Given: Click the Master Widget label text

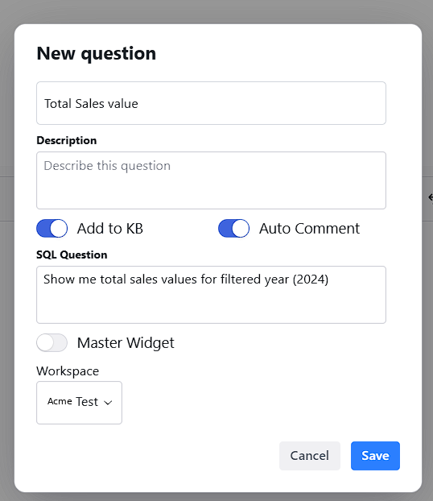Looking at the screenshot, I should (x=126, y=343).
